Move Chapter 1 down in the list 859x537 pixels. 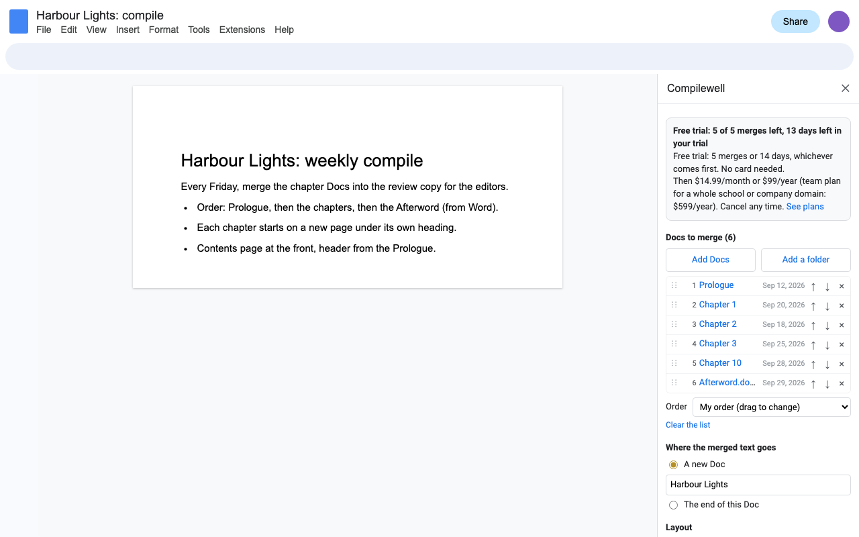827,305
